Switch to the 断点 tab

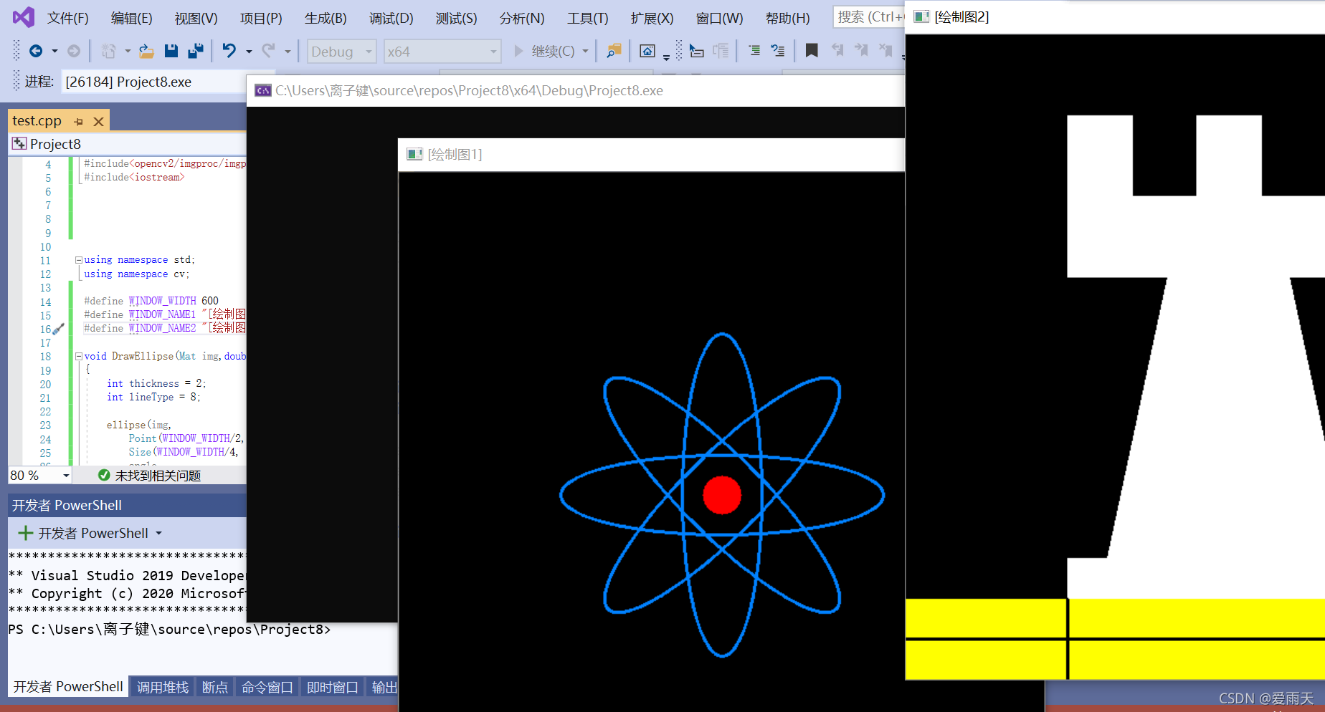pos(215,687)
